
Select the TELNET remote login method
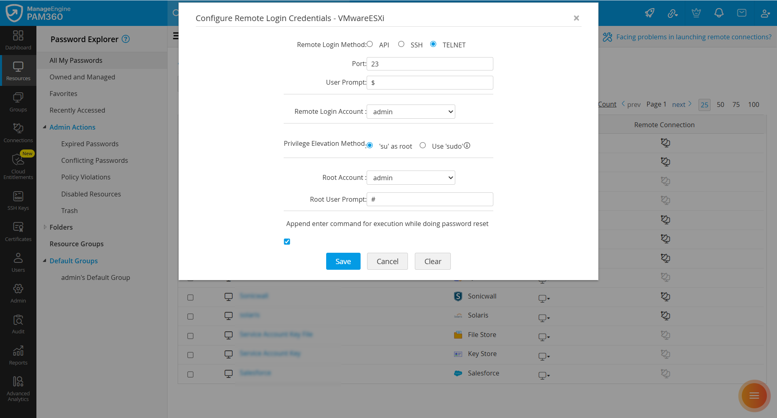433,44
